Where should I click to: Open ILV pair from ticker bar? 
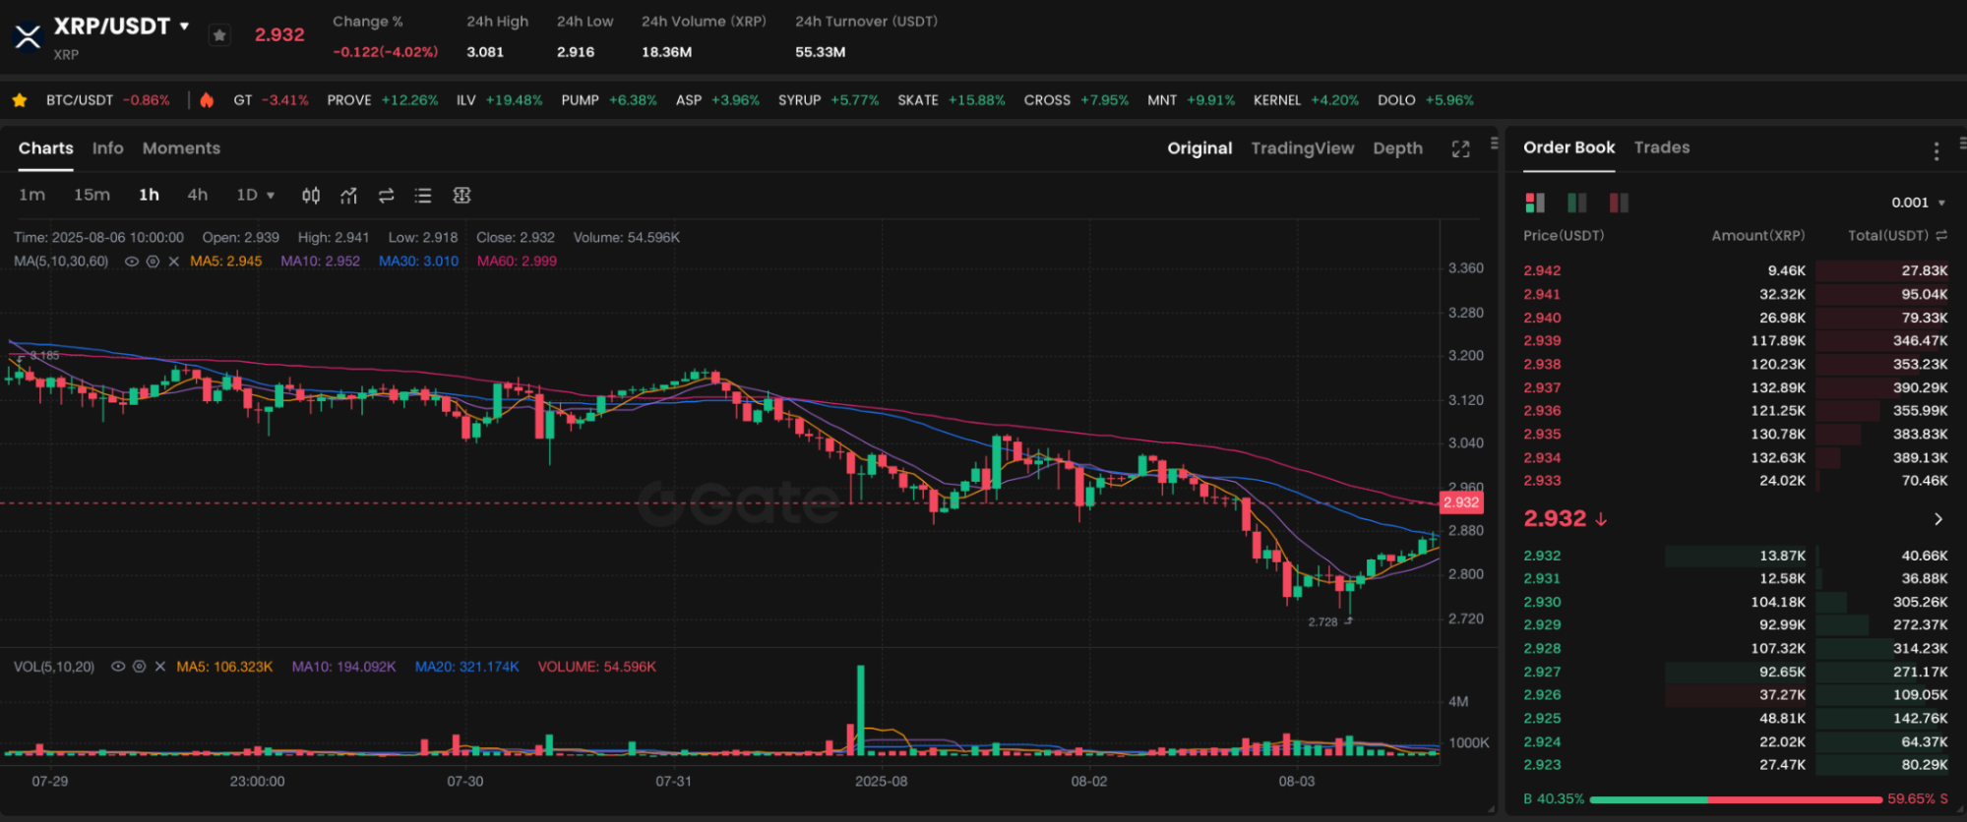tap(499, 100)
